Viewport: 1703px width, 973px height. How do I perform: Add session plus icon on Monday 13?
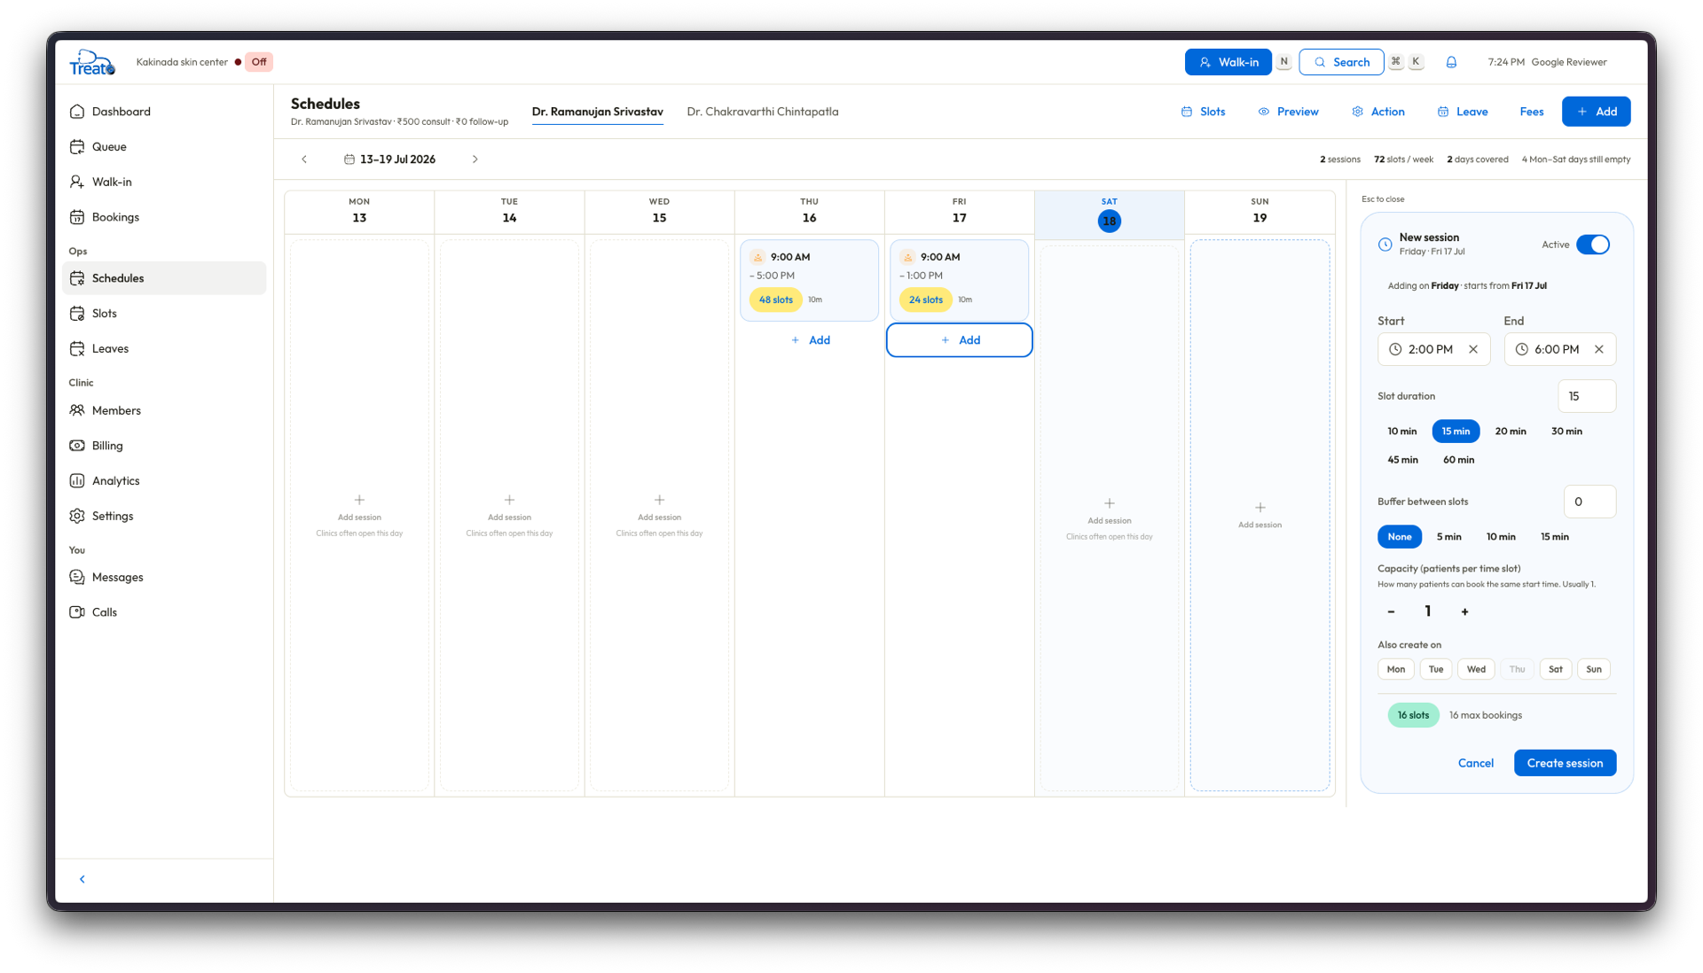tap(359, 500)
